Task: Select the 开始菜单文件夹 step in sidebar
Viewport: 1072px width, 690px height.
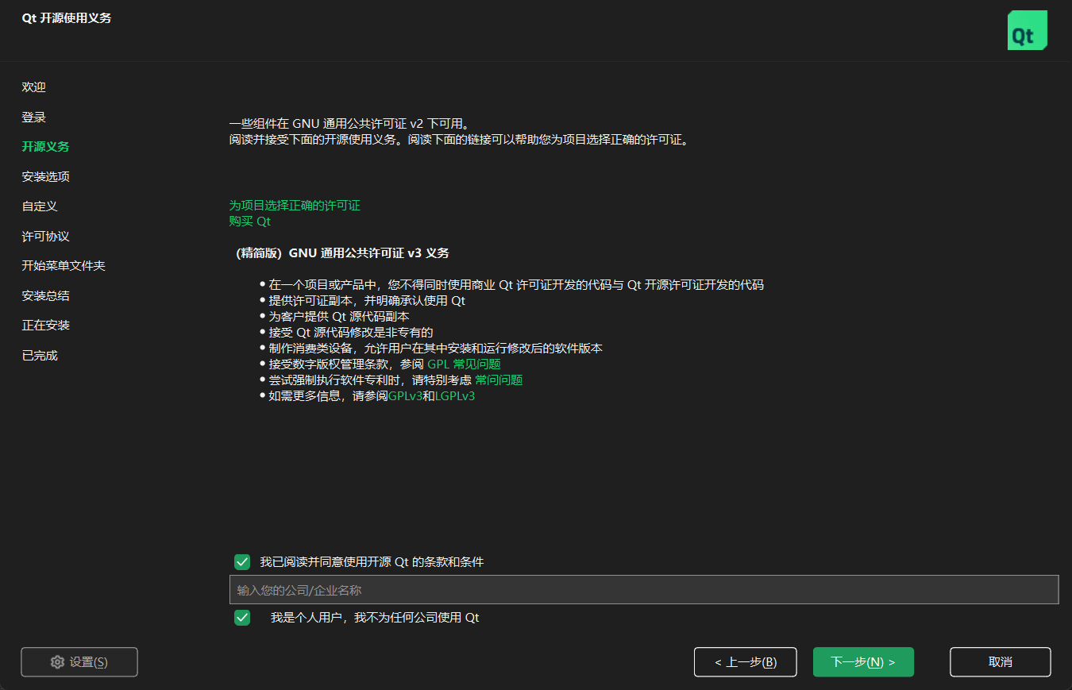Action: click(x=64, y=266)
